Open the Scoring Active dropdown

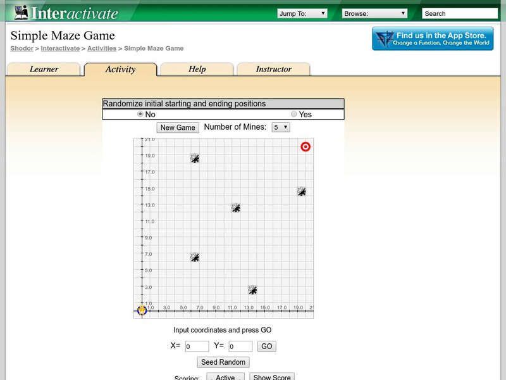point(225,376)
